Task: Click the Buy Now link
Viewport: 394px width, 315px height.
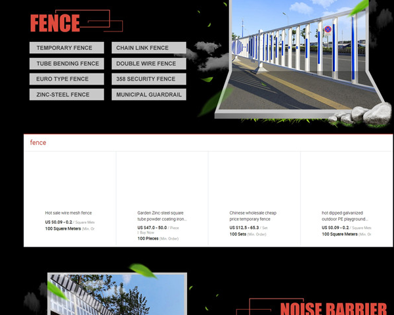Action: pos(146,232)
